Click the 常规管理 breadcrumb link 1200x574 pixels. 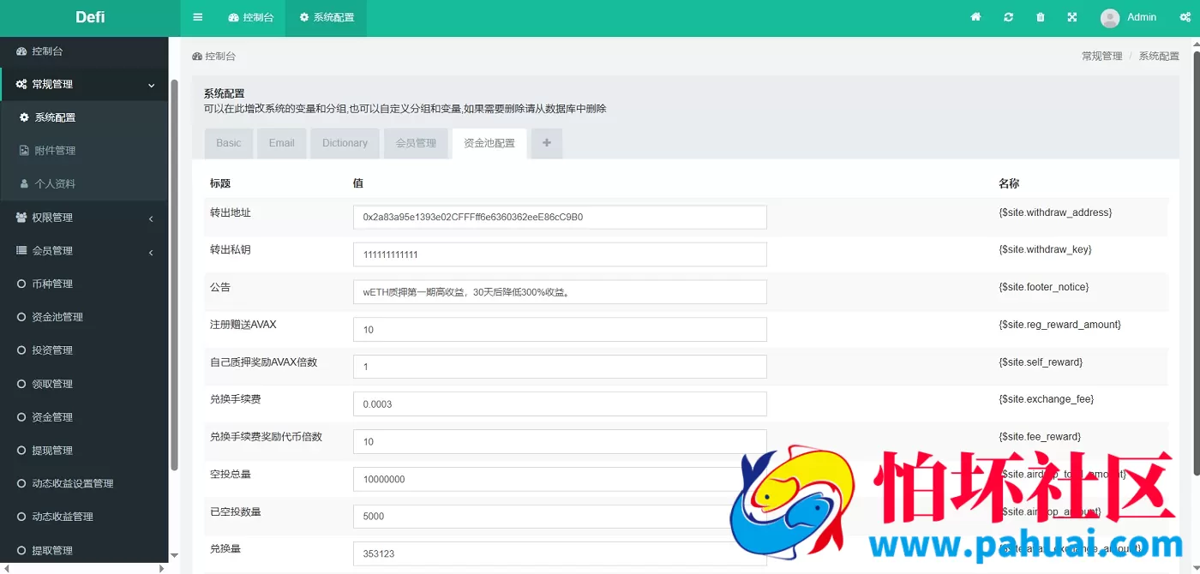tap(1101, 56)
